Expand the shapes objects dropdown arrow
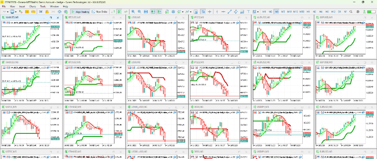The width and height of the screenshot is (377, 159). (x=258, y=12)
